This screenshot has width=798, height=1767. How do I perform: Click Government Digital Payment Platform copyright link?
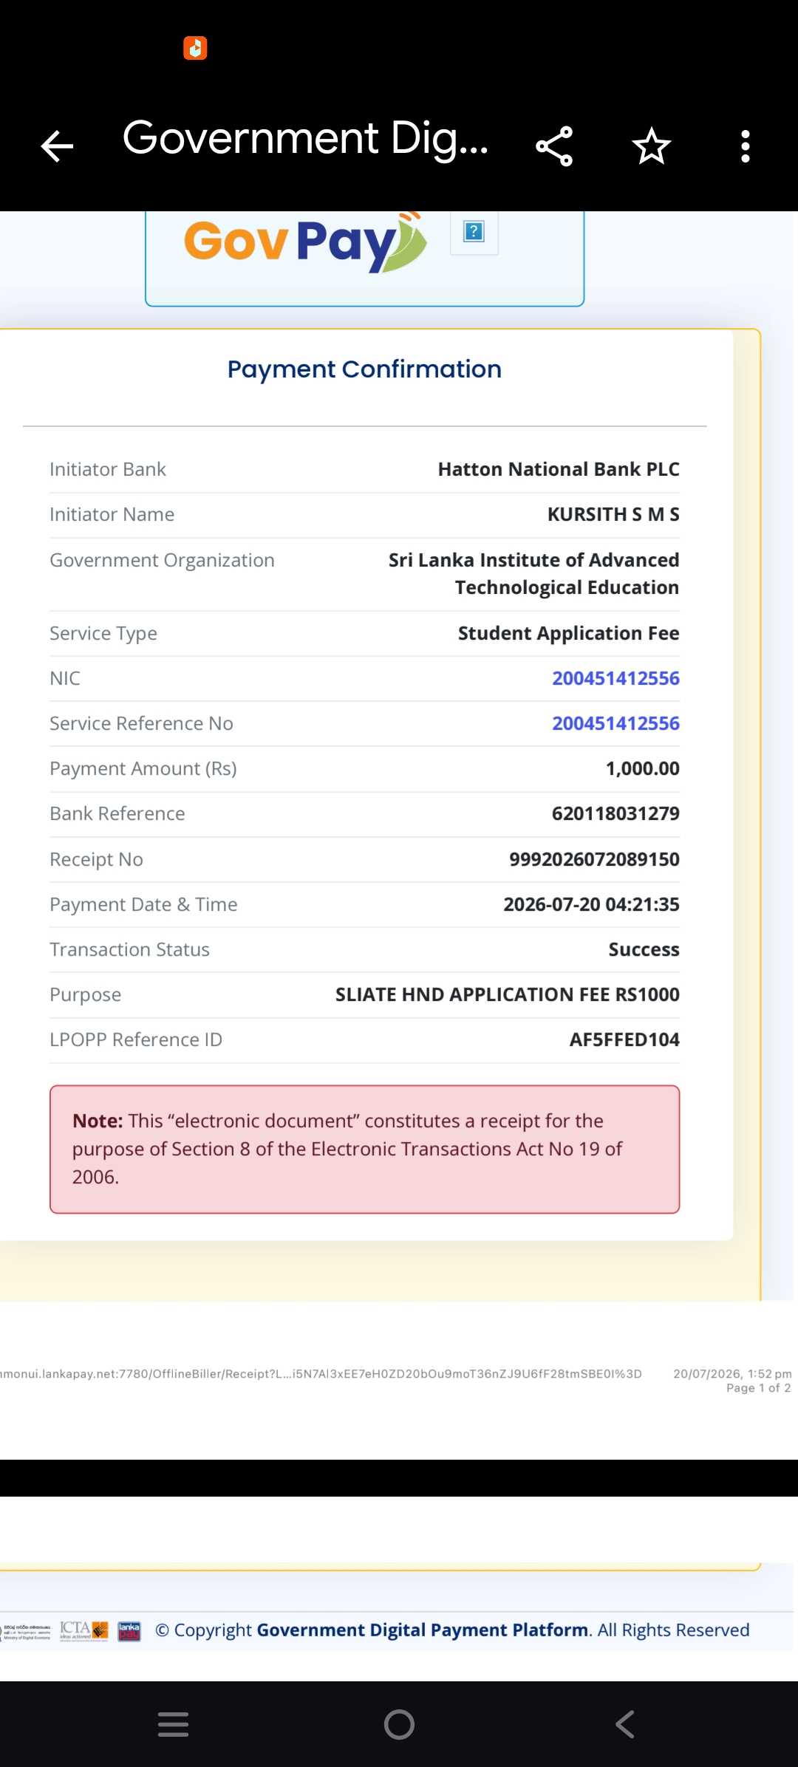click(x=423, y=1630)
